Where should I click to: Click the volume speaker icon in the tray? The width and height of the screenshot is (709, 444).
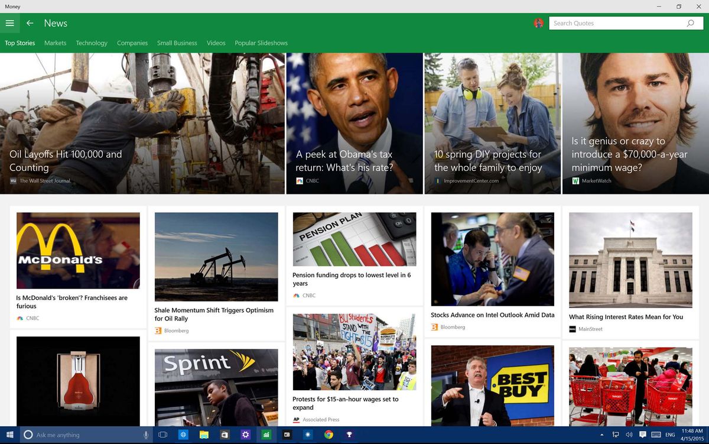[629, 435]
